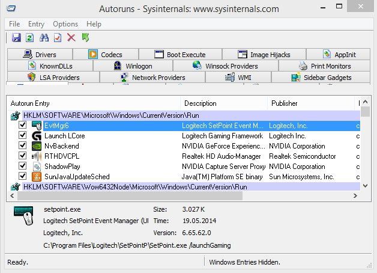Click the Properties toolbar icon
Screen dimensions: 377x273
tap(58, 38)
